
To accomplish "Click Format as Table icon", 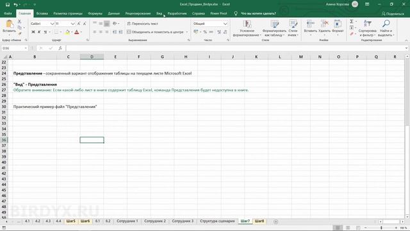I will pyautogui.click(x=275, y=24).
